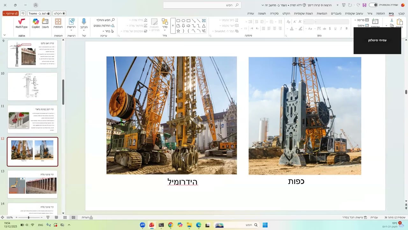Adjust the zoom slider handle
408x230 pixels.
28,218
